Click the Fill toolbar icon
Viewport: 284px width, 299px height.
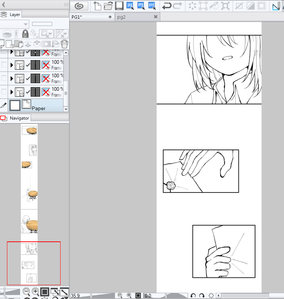pos(214,6)
